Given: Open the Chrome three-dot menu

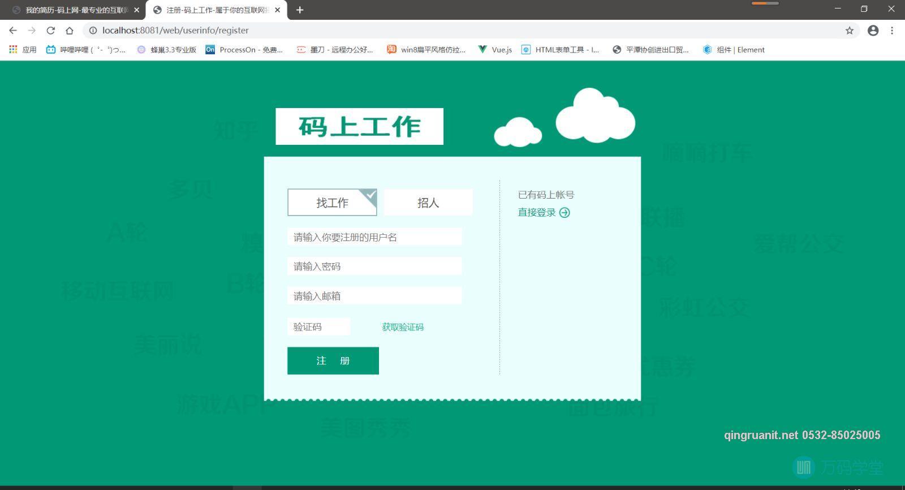Looking at the screenshot, I should 892,31.
